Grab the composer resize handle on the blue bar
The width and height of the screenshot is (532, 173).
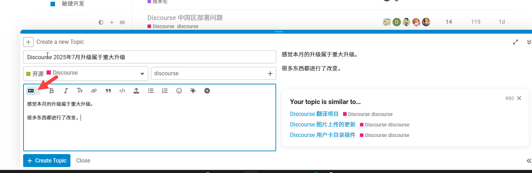(279, 32)
